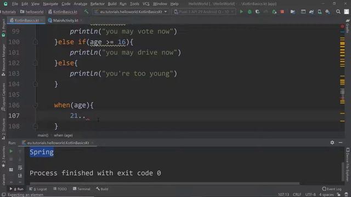The image size is (351, 197).
Task: Open the Refactor menu
Action: 98,4
